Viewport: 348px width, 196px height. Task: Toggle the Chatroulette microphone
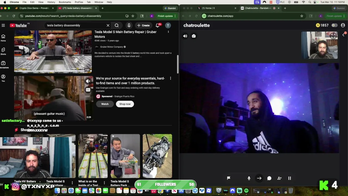click(249, 178)
